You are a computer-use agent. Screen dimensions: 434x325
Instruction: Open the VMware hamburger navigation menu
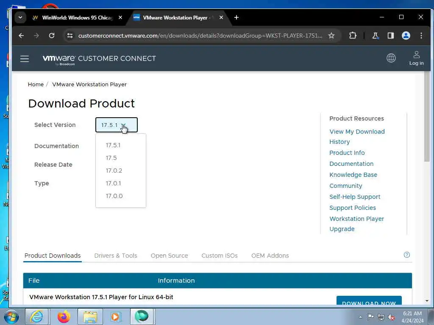pos(25,58)
